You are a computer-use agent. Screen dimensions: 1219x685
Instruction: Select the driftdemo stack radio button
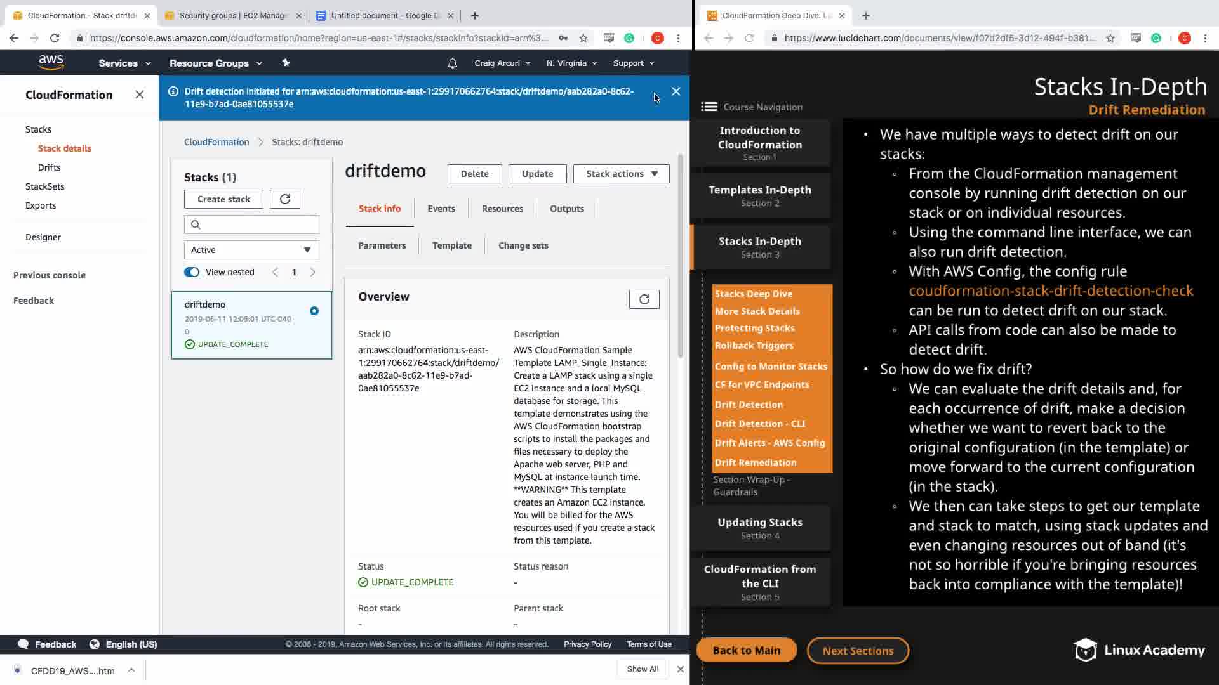314,311
